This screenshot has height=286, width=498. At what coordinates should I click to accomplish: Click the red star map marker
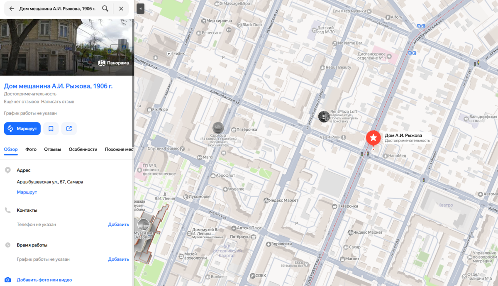pos(373,138)
